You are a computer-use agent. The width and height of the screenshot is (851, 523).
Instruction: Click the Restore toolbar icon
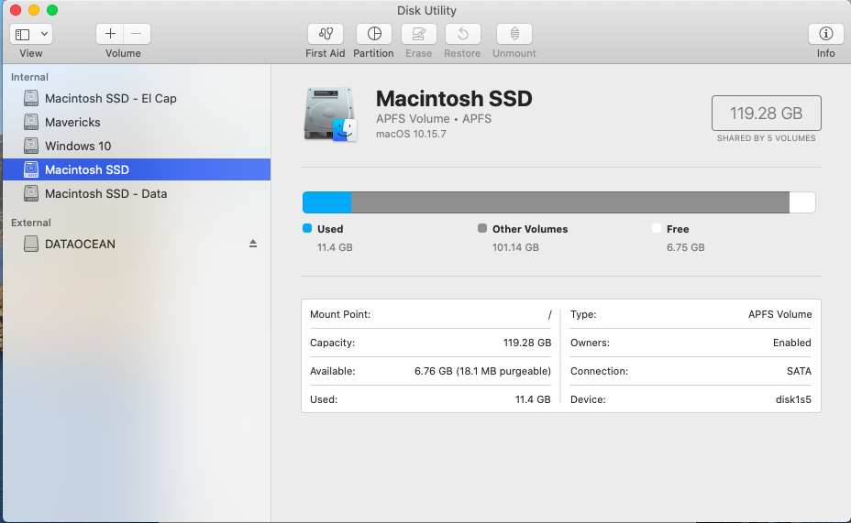462,34
